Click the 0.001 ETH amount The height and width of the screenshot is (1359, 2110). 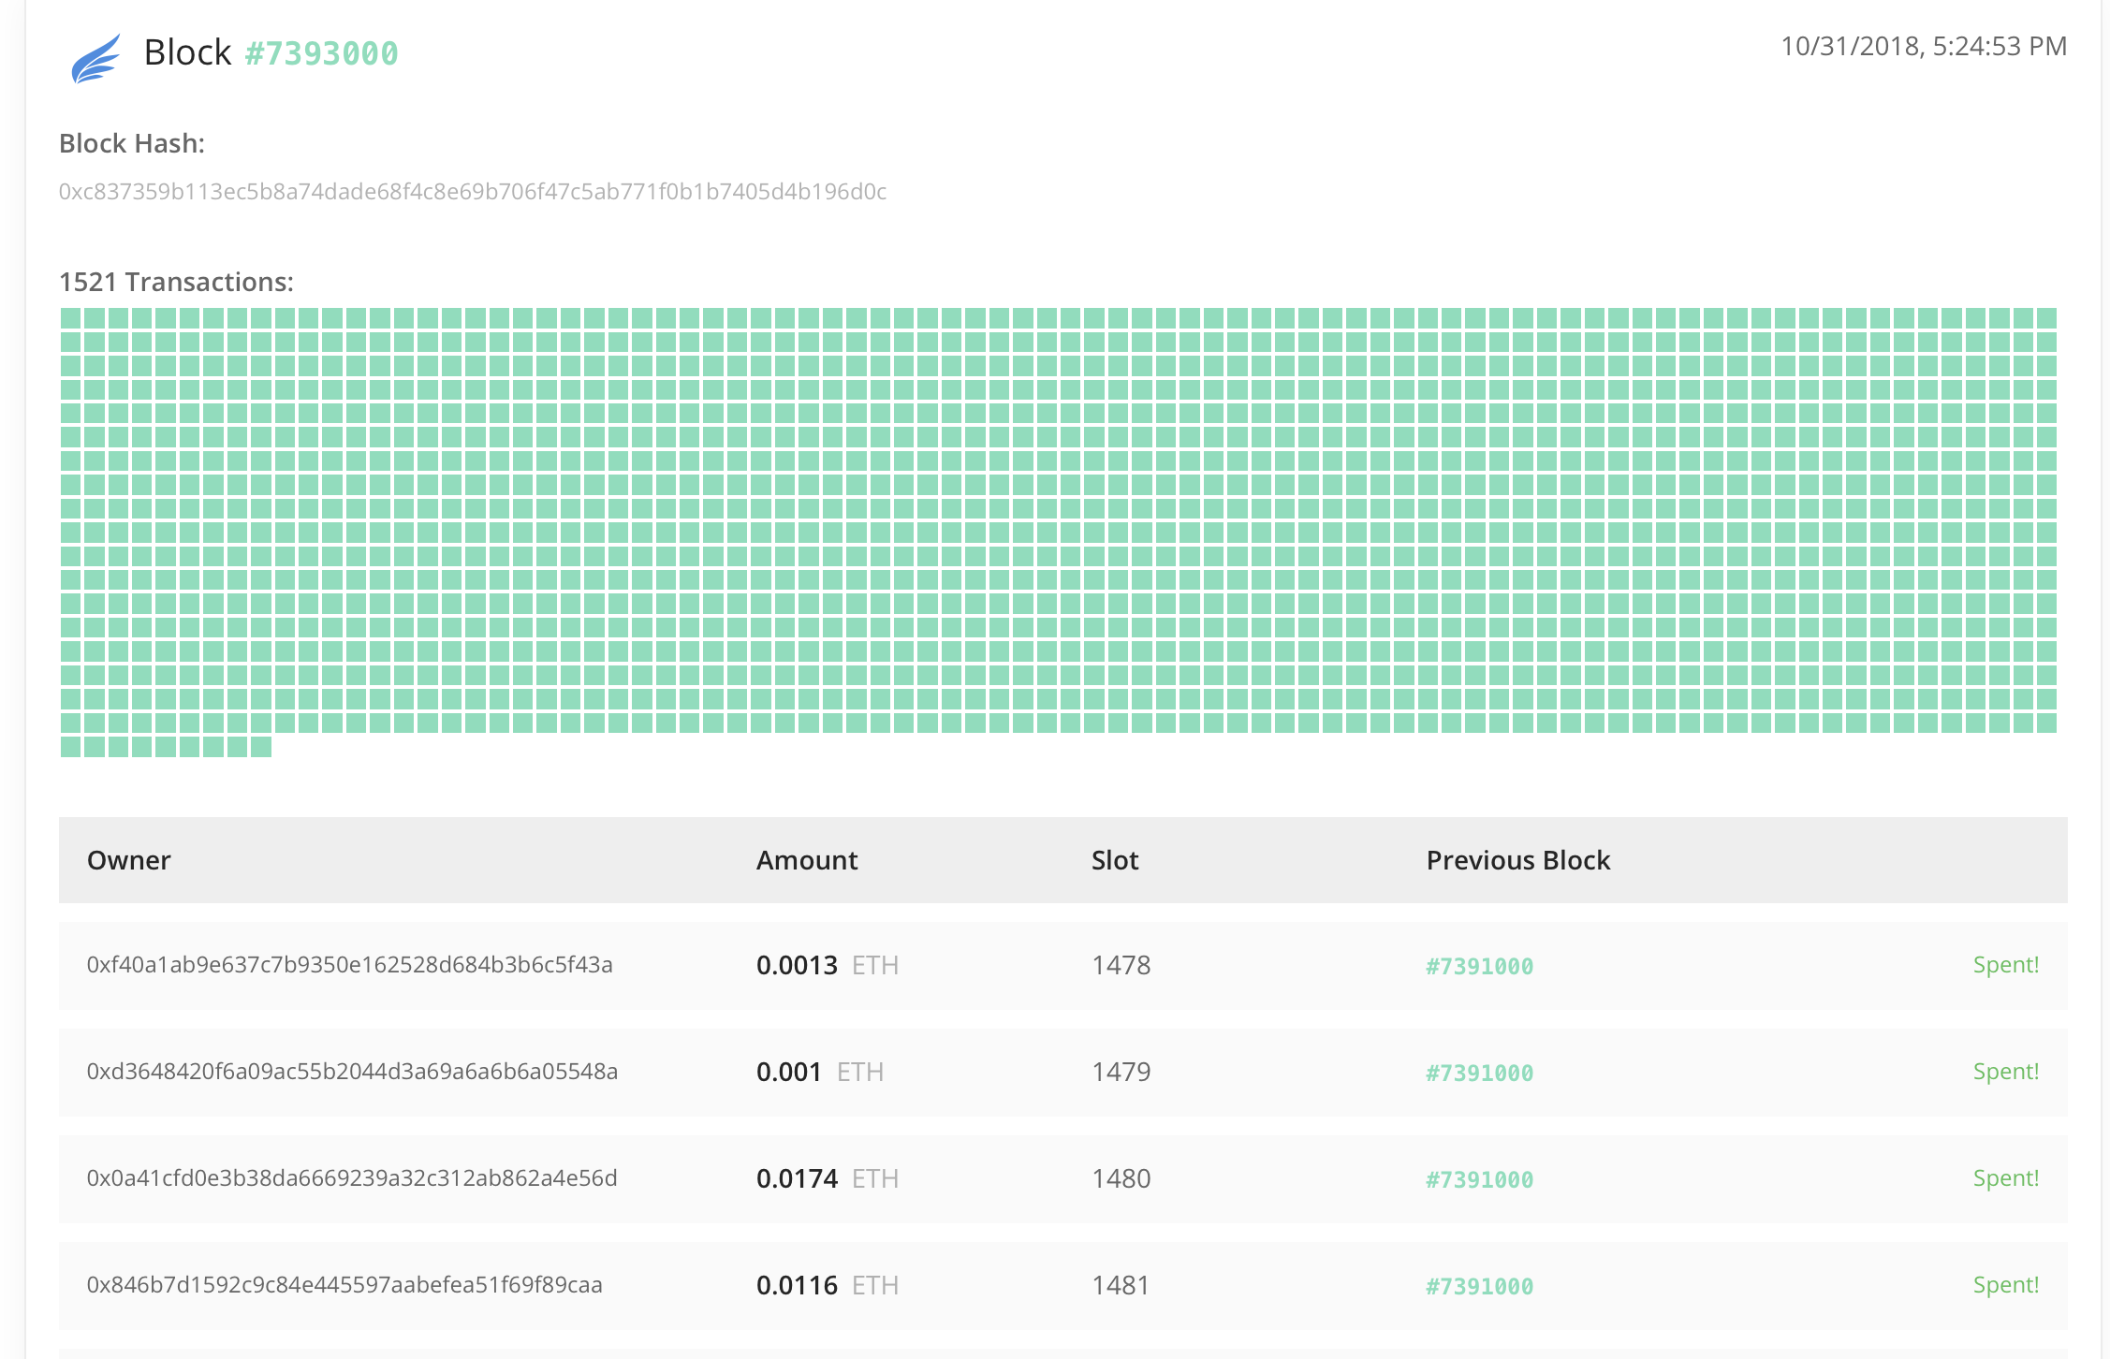(820, 1072)
